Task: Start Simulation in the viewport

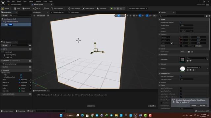Action: (x=102, y=9)
